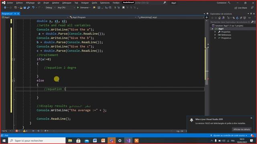The height and width of the screenshot is (144, 257).
Task: Expand the Properties node
Action: coord(215,32)
